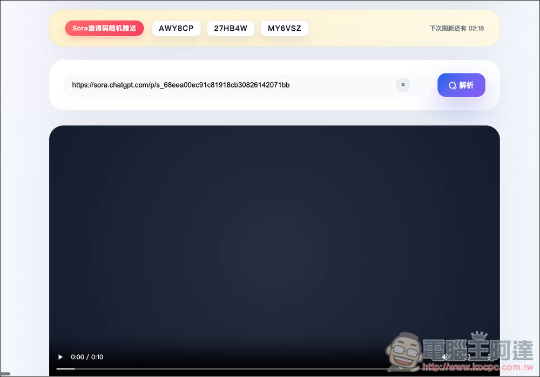Image resolution: width=540 pixels, height=377 pixels.
Task: Select the Sora邀请码随机赠送 badge
Action: click(104, 28)
